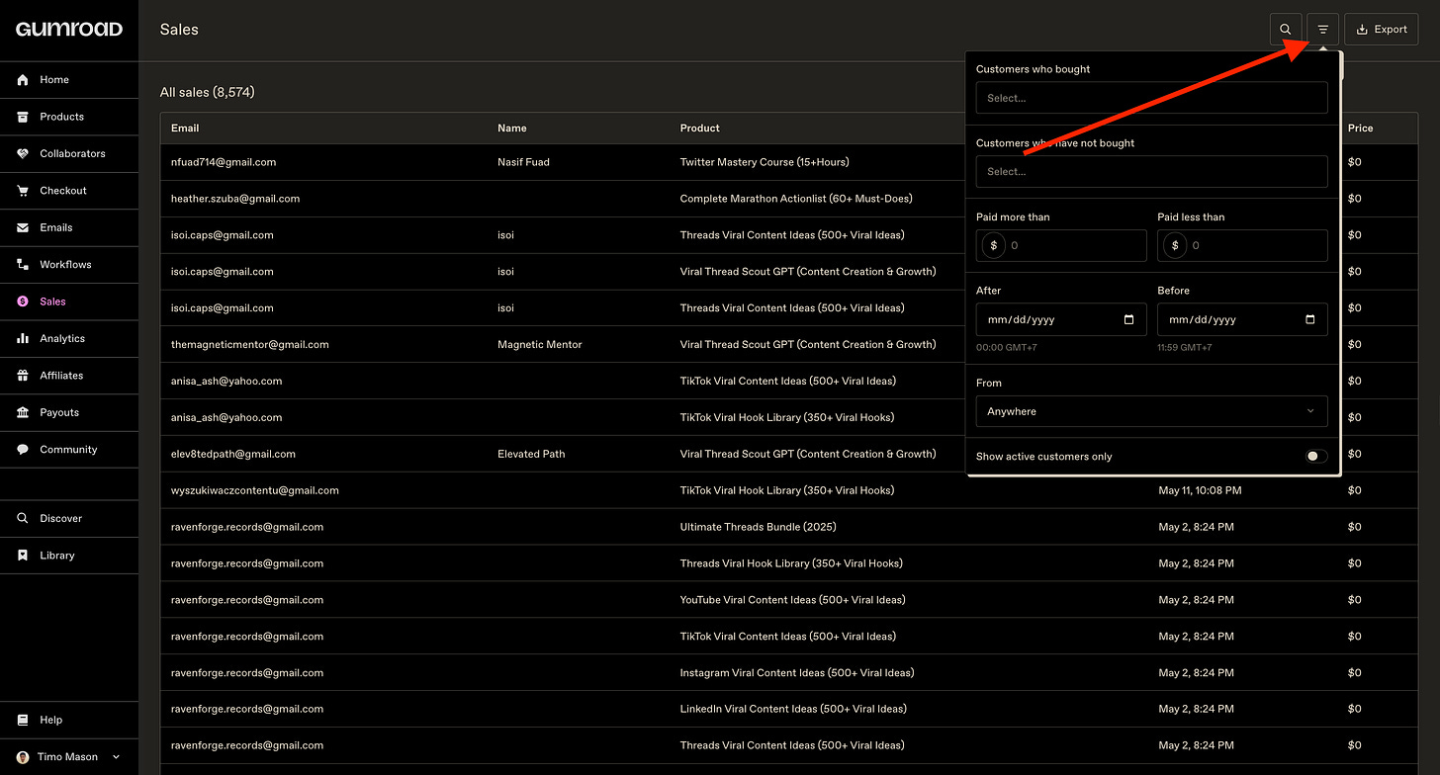1440x775 pixels.
Task: Click elev8tedpath@gmail.com email cell
Action: 233,455
